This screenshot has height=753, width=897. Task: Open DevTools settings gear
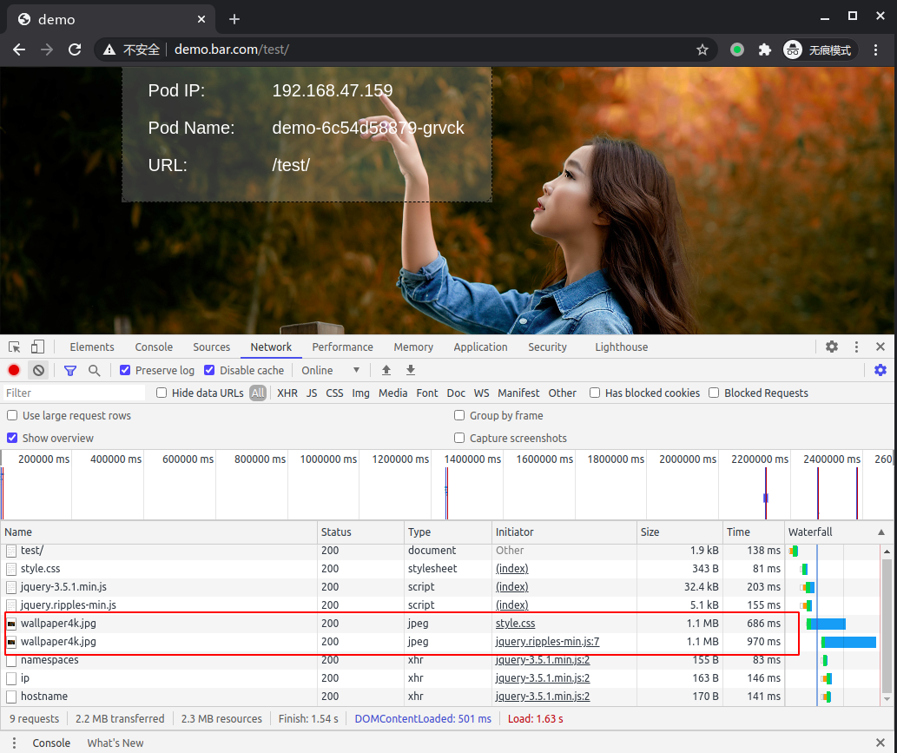click(832, 347)
